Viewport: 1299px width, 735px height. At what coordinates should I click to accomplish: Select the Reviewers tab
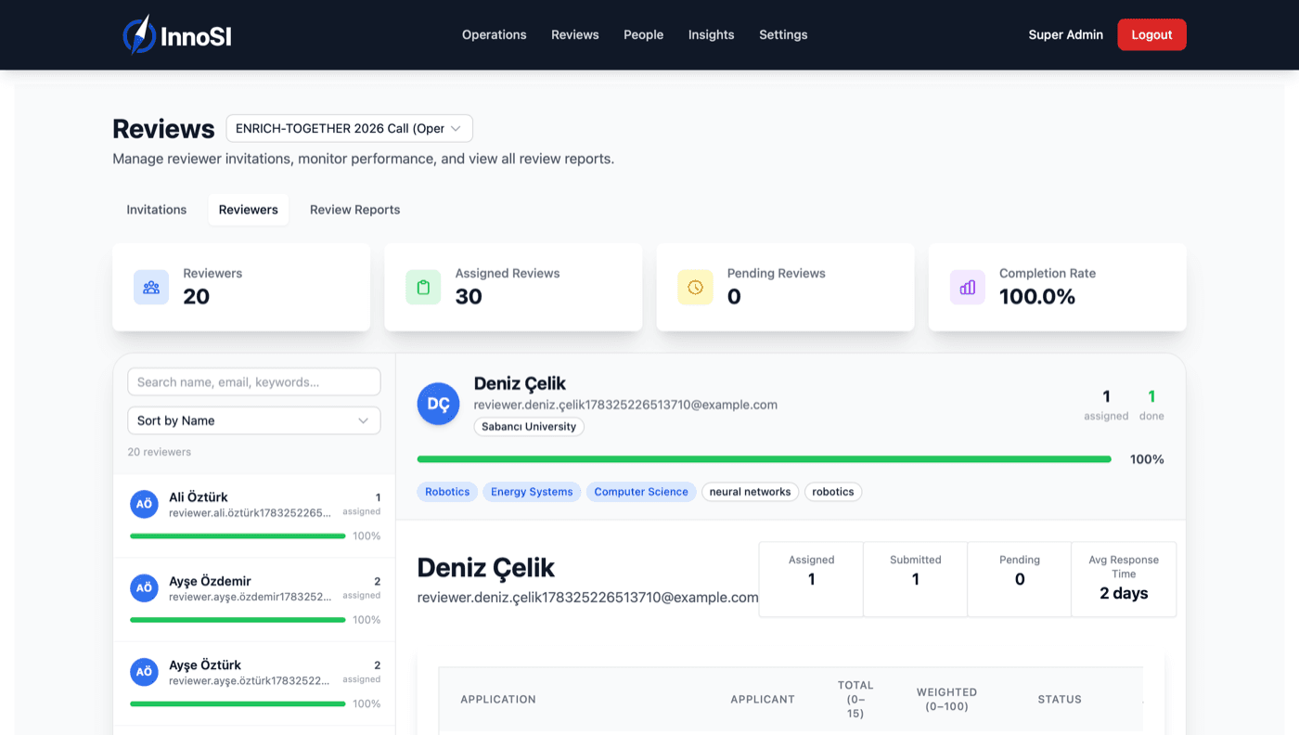coord(249,210)
